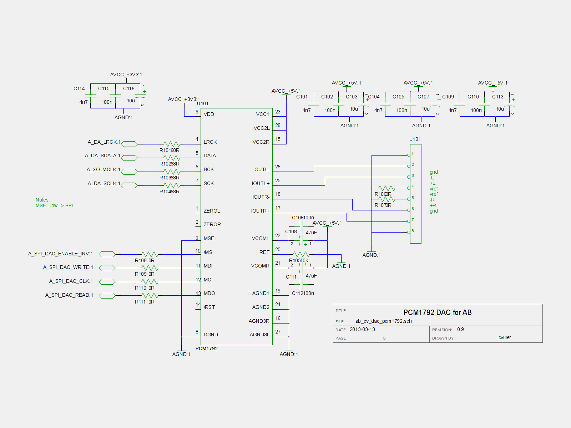Select the file name ab_cv_dac_pcm1792.sch
The image size is (571, 428).
coord(384,321)
